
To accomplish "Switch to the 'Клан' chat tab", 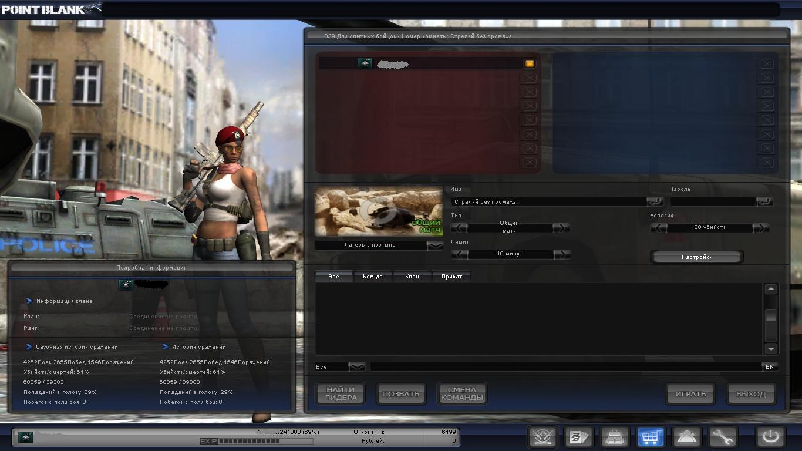I will coord(412,277).
